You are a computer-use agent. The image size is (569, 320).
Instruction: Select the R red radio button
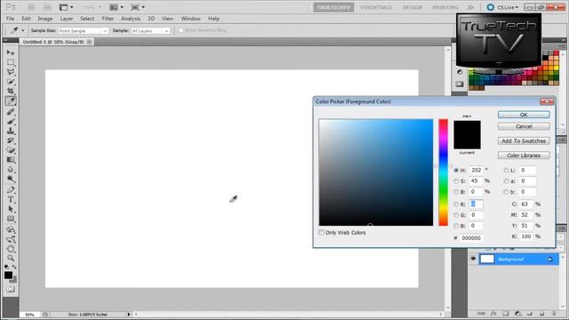coord(456,204)
